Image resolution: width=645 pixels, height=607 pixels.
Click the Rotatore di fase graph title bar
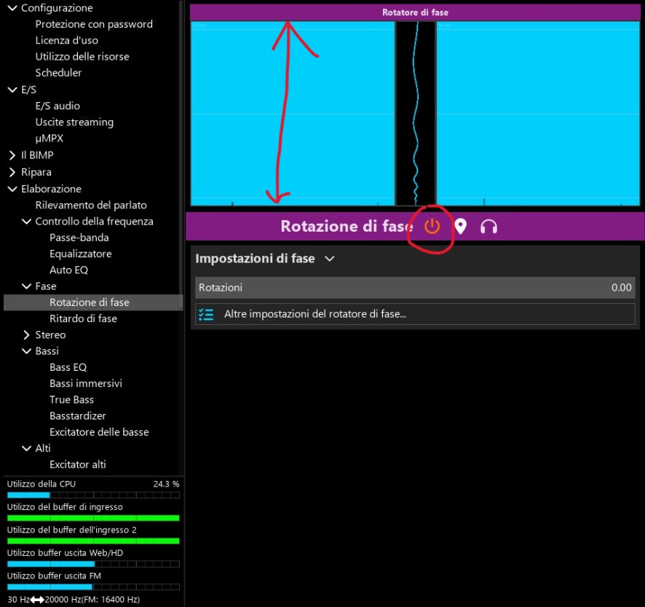(415, 12)
